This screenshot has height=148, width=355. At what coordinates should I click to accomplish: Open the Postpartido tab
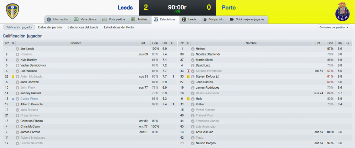[213, 19]
